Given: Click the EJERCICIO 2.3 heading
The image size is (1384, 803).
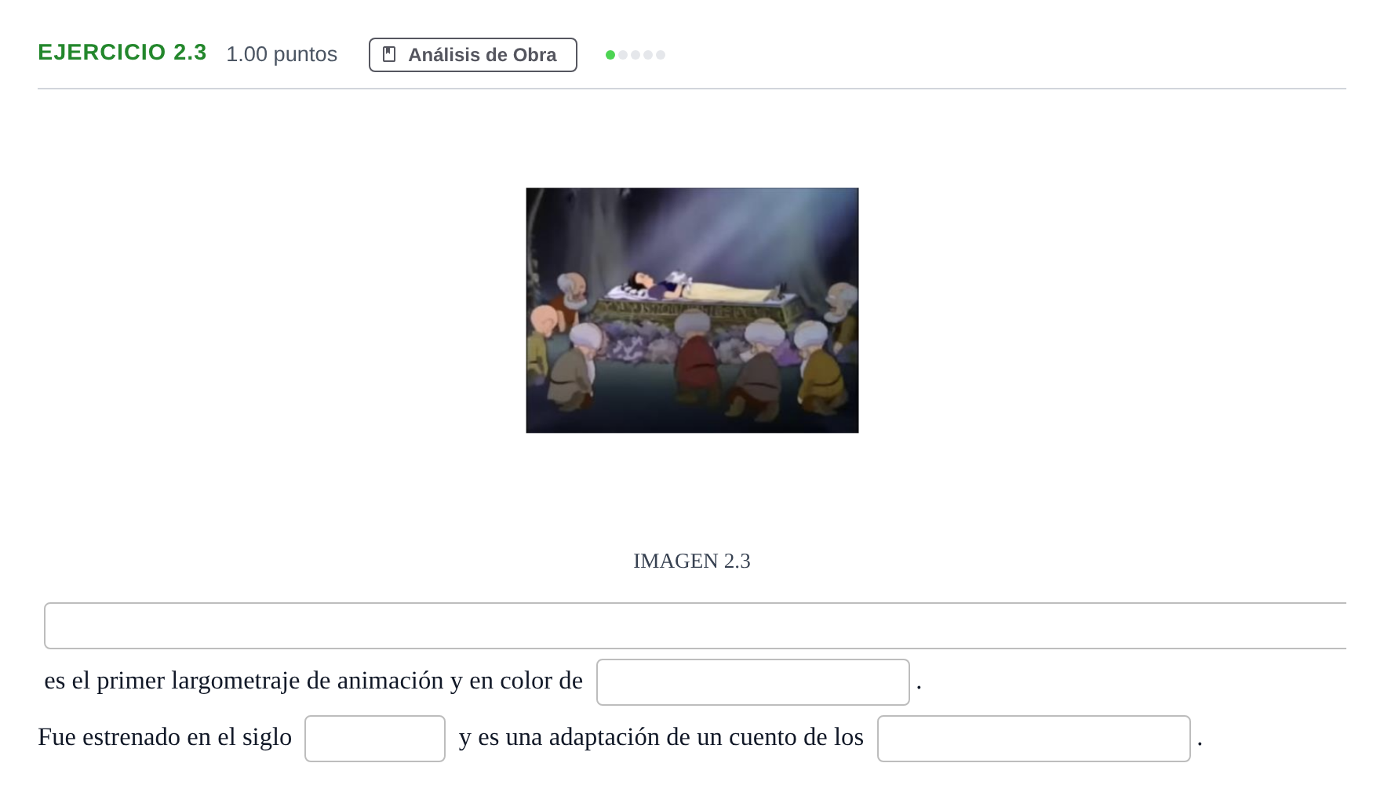Looking at the screenshot, I should (122, 53).
